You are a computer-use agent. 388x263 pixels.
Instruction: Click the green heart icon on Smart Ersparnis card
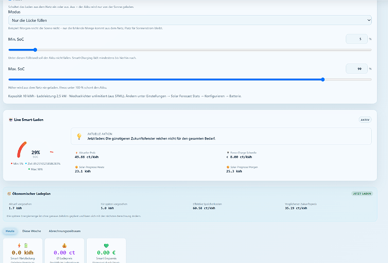click(106, 246)
